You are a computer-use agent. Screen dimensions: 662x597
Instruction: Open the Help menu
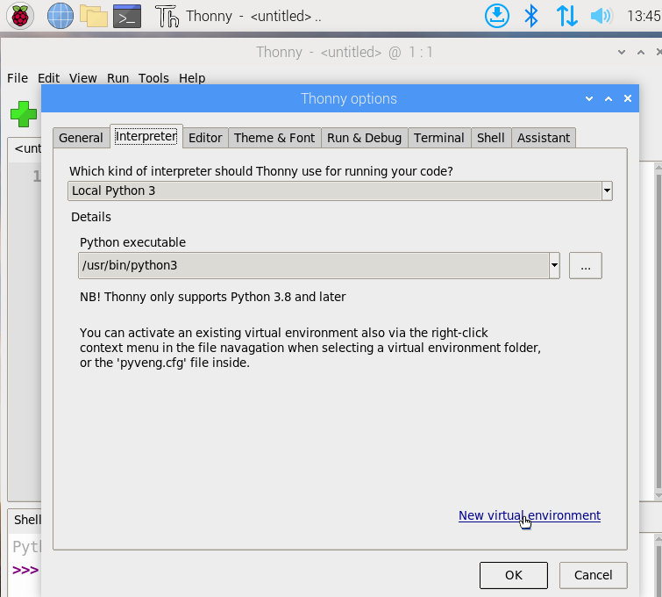[192, 78]
